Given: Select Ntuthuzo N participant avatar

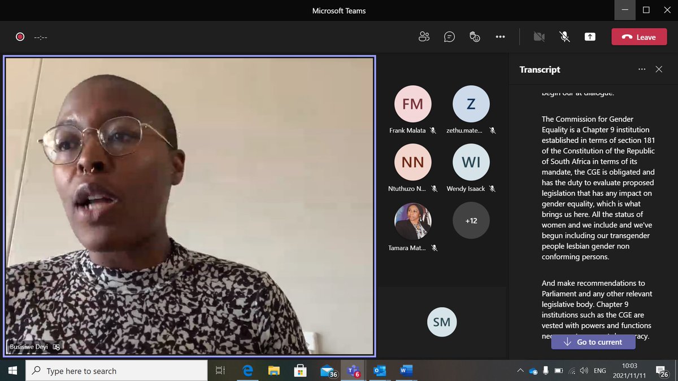Looking at the screenshot, I should tap(412, 162).
